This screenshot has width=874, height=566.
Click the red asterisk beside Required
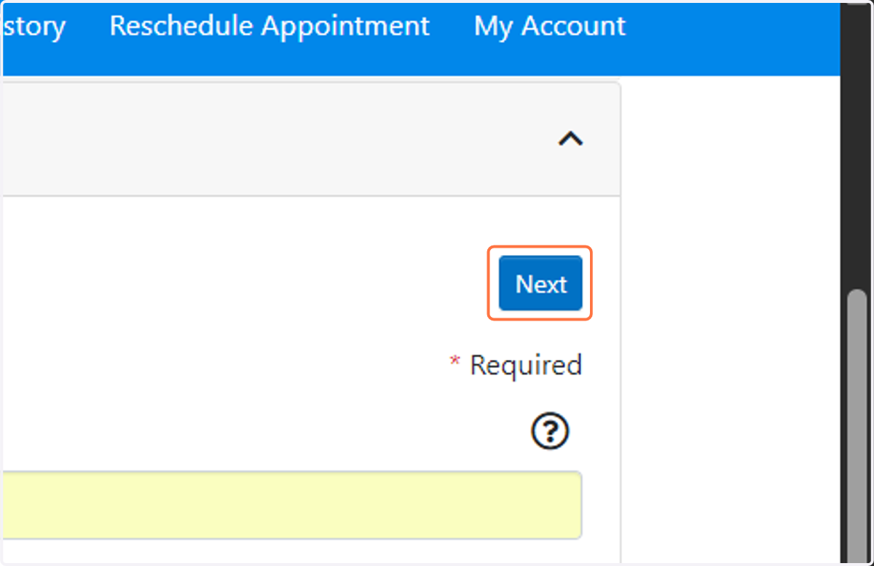(x=455, y=361)
